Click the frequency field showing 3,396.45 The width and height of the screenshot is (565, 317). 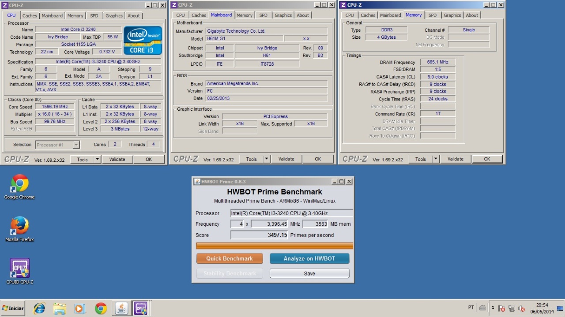coord(270,224)
